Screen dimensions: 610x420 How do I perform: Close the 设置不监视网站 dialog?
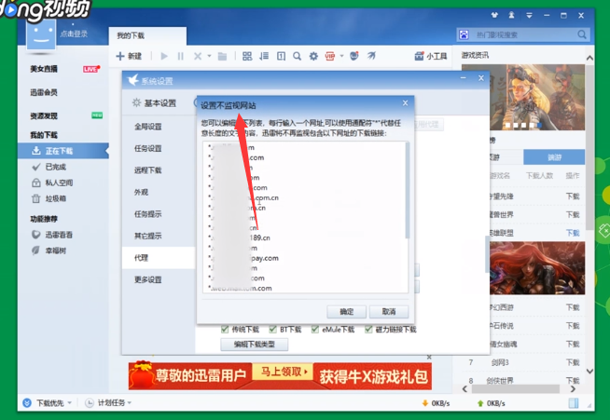pos(406,103)
